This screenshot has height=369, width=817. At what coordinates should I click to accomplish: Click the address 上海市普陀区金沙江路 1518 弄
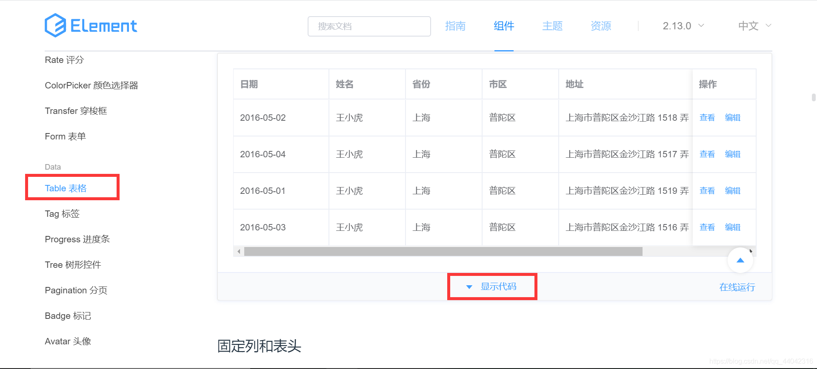(x=627, y=118)
